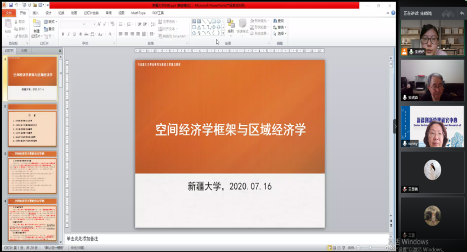Switch to Slide Sorter view in status bar
Image resolution: width=467 pixels, height=252 pixels.
334,248
